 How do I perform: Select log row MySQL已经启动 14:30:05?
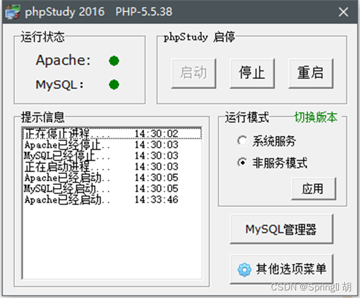click(112, 189)
